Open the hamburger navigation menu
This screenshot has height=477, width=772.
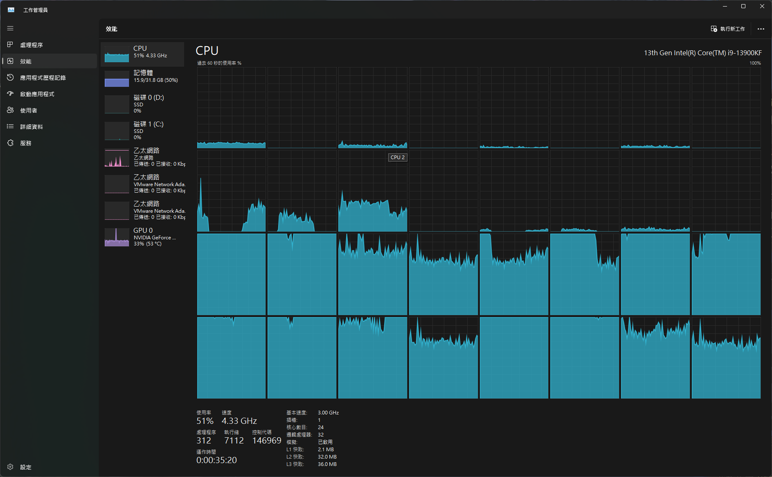pyautogui.click(x=10, y=29)
